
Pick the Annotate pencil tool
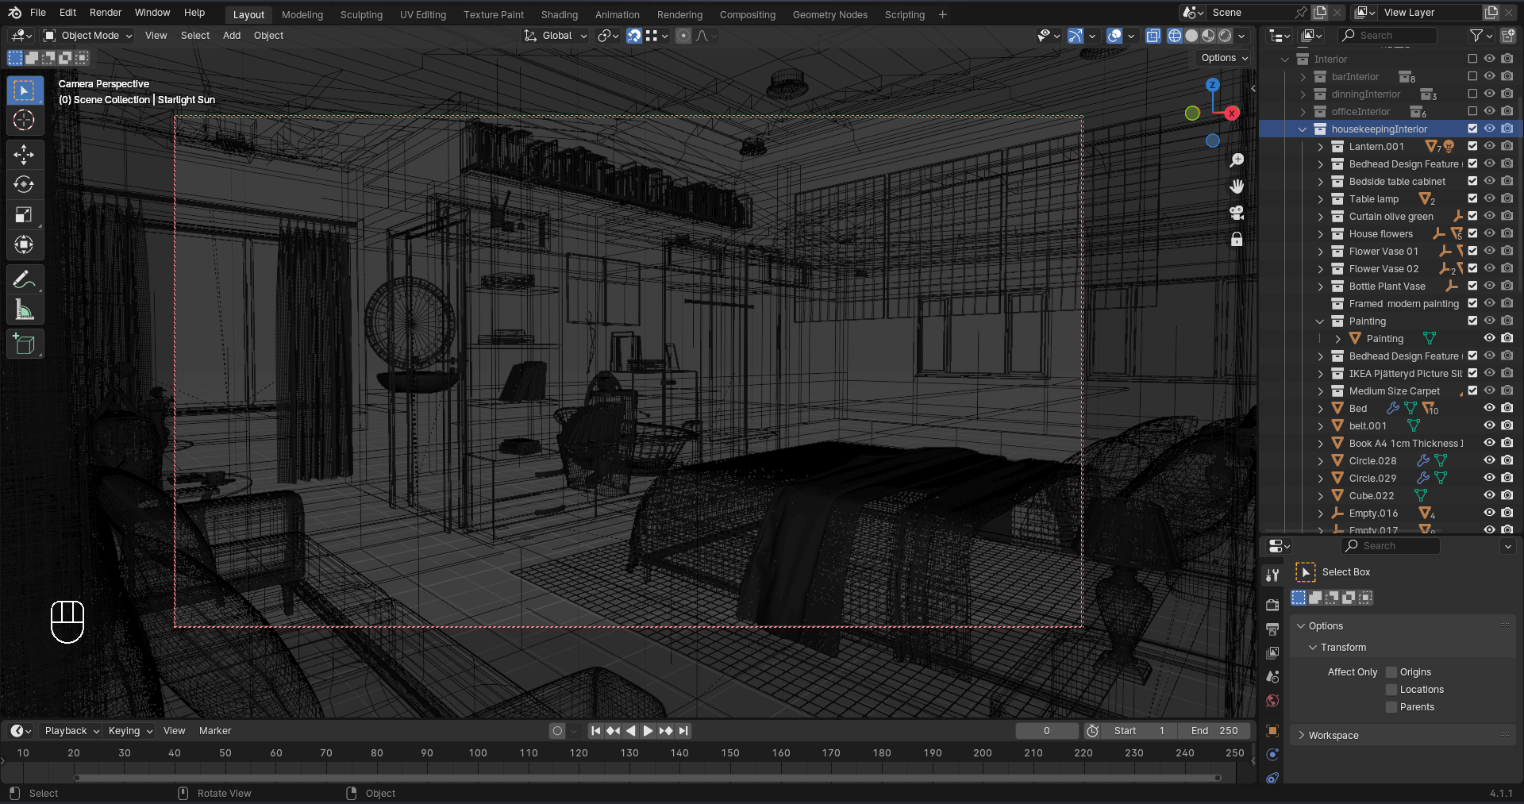pyautogui.click(x=24, y=279)
